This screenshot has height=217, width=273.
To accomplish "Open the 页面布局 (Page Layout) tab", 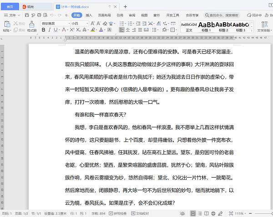I will coord(104,15).
